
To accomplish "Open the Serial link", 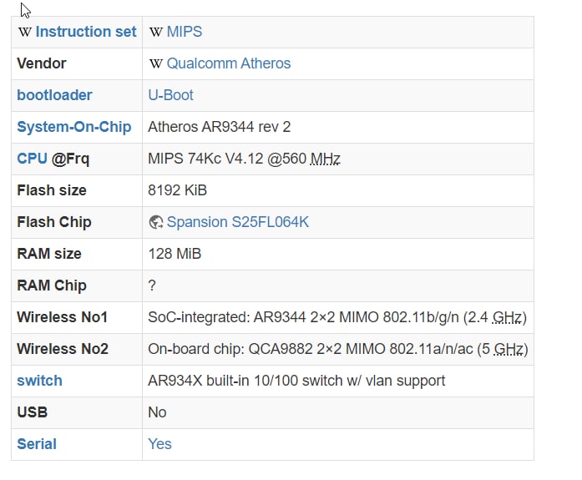I will click(37, 444).
